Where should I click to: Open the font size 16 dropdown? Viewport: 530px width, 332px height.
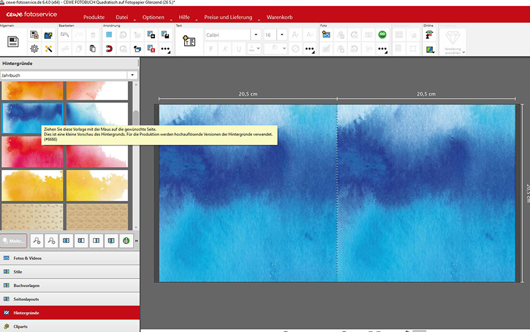pos(282,35)
